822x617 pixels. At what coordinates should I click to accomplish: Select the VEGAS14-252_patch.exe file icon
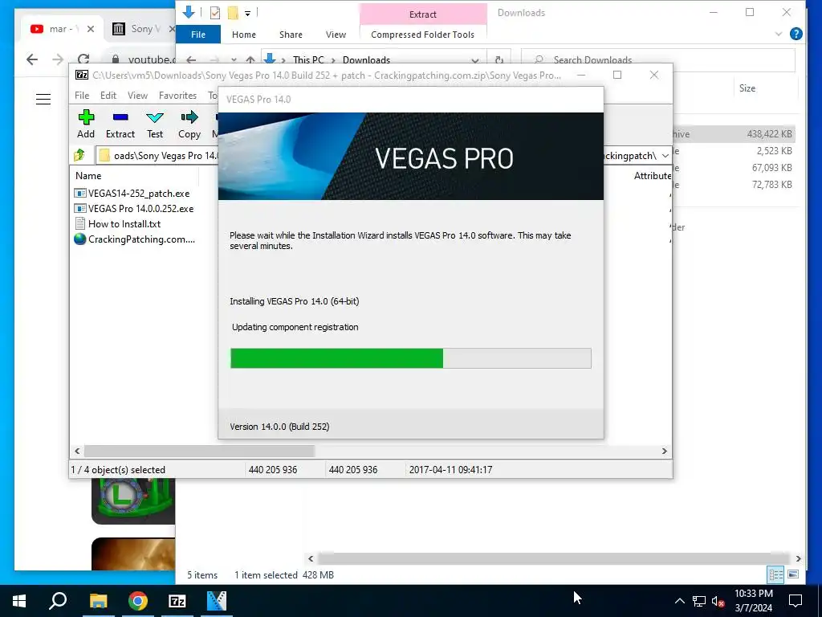(79, 194)
